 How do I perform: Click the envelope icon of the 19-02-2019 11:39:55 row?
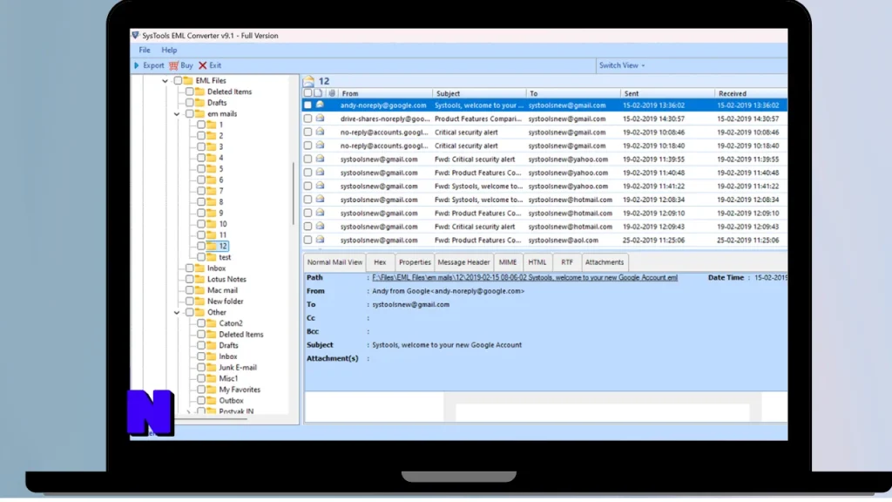pos(321,159)
